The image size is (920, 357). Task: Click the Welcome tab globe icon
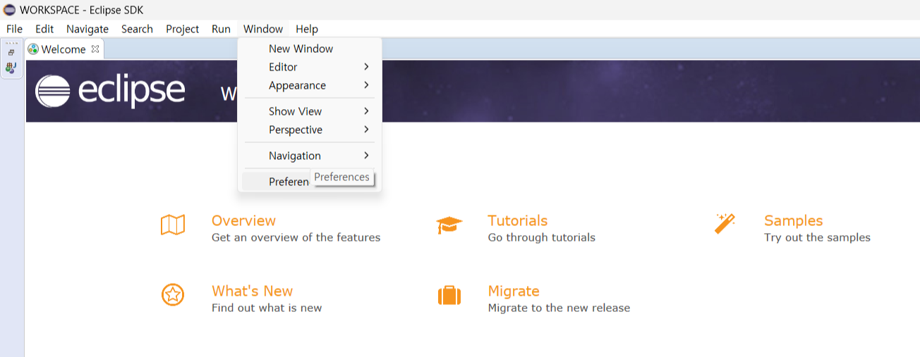pos(33,49)
